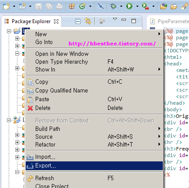
Task: Click the External Tools run icon
Action: (x=145, y=6)
